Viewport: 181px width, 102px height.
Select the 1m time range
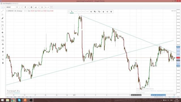tap(23, 97)
